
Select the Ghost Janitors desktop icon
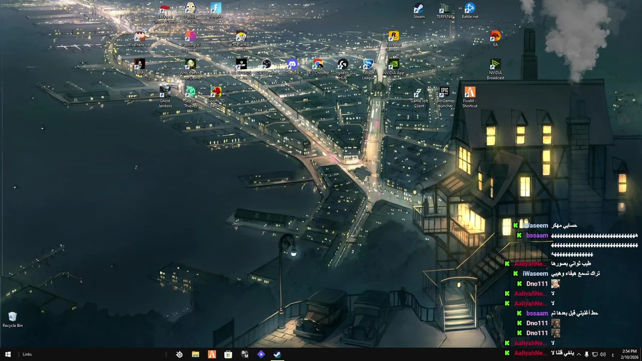coord(165,97)
